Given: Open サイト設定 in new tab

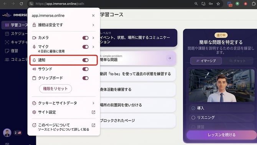Looking at the screenshot, I should [x=64, y=112].
